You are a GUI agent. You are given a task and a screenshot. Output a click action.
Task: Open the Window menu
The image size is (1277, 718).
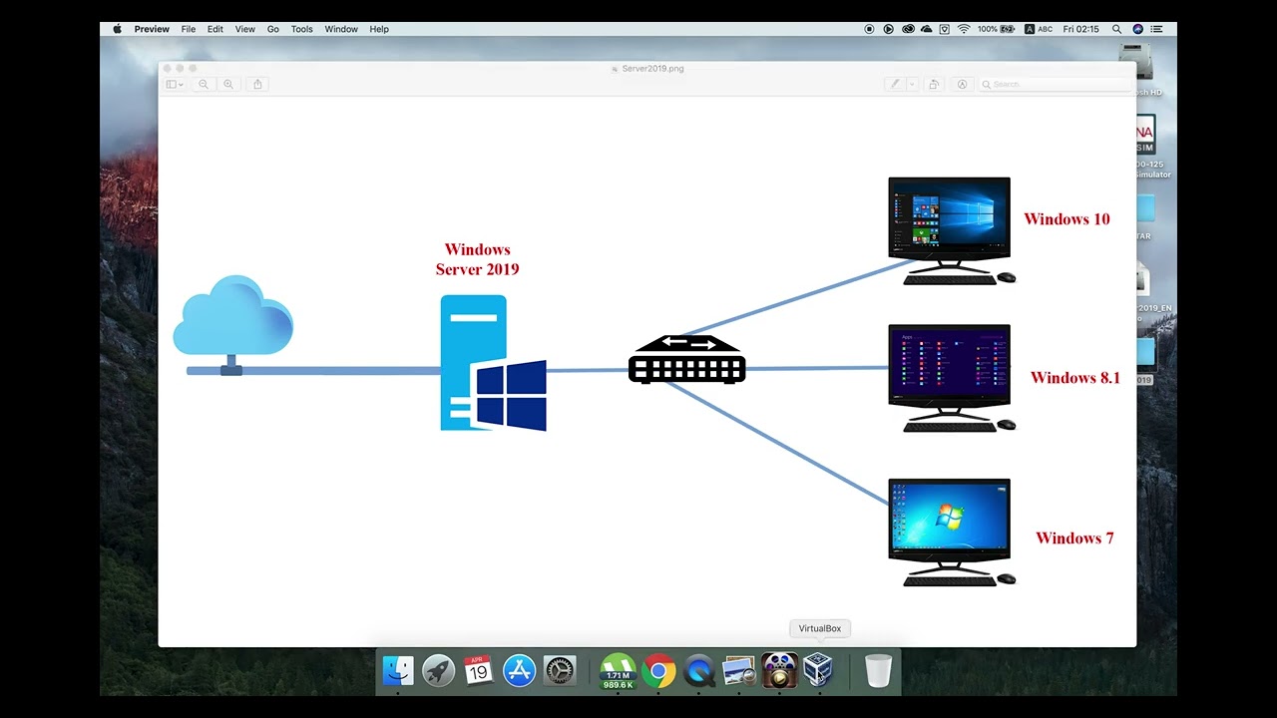pyautogui.click(x=341, y=29)
